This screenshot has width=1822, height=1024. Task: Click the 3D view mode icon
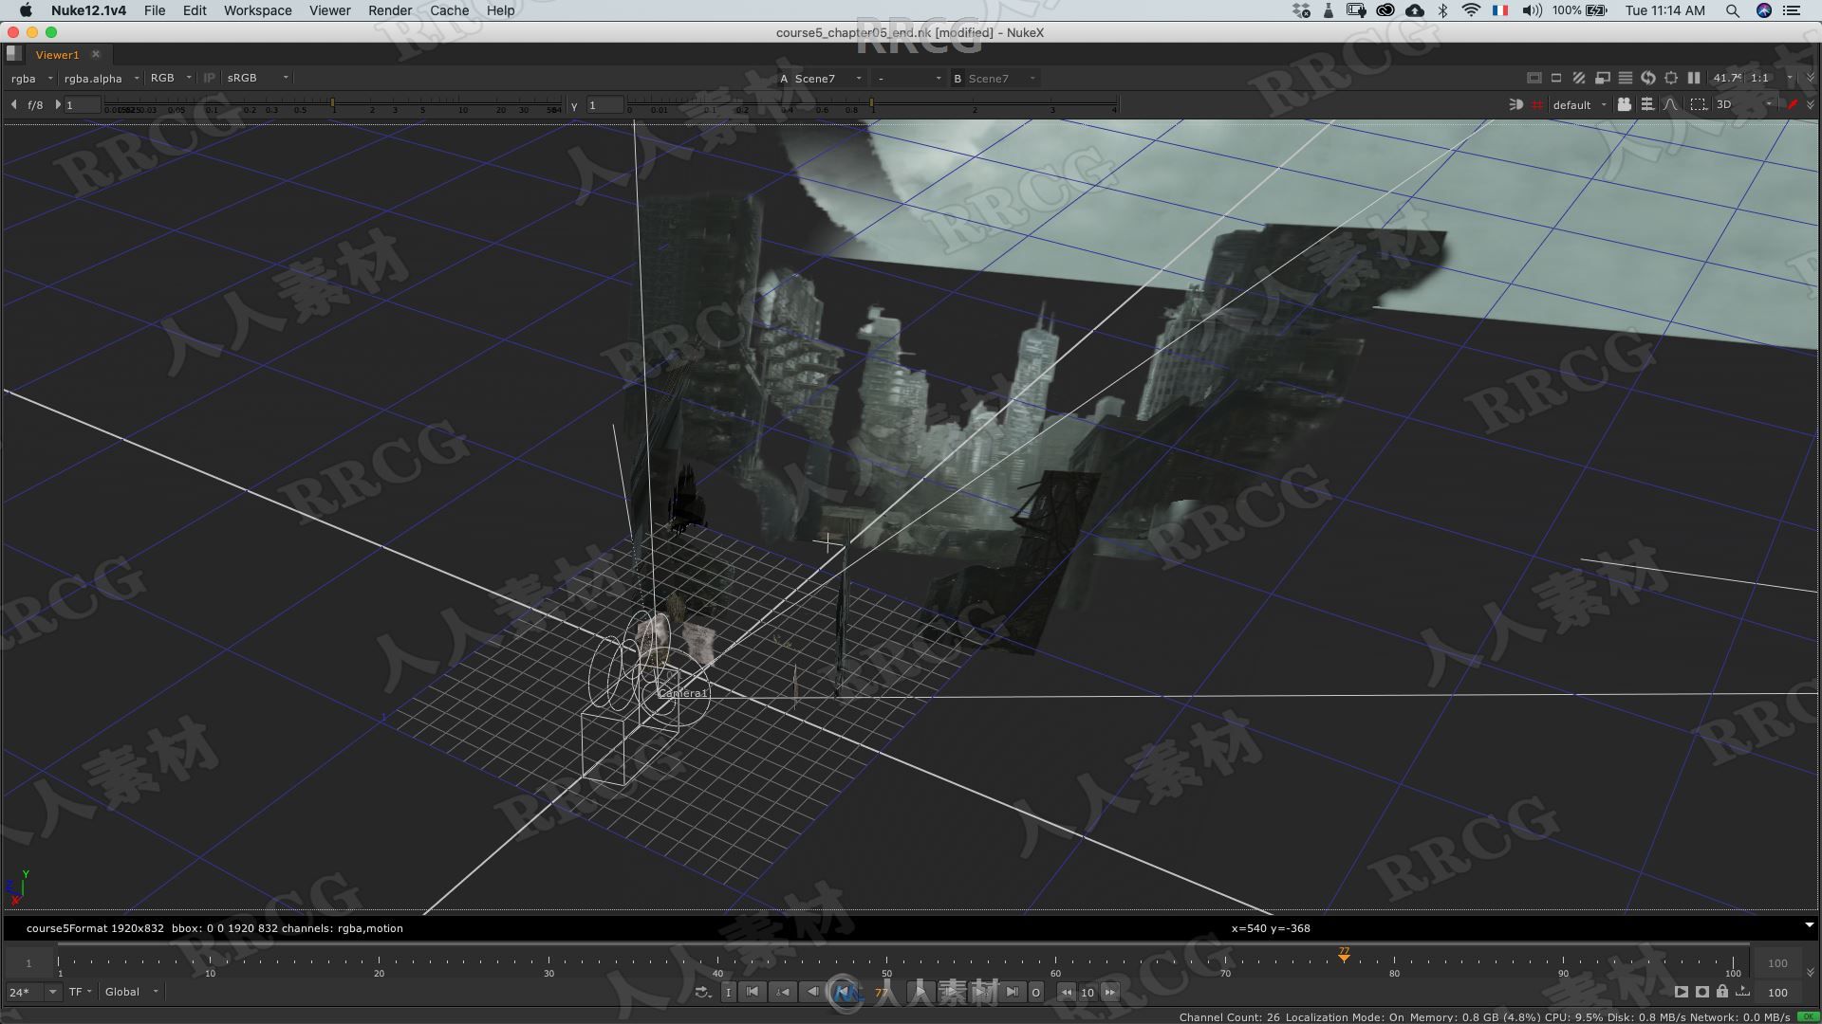pyautogui.click(x=1723, y=103)
